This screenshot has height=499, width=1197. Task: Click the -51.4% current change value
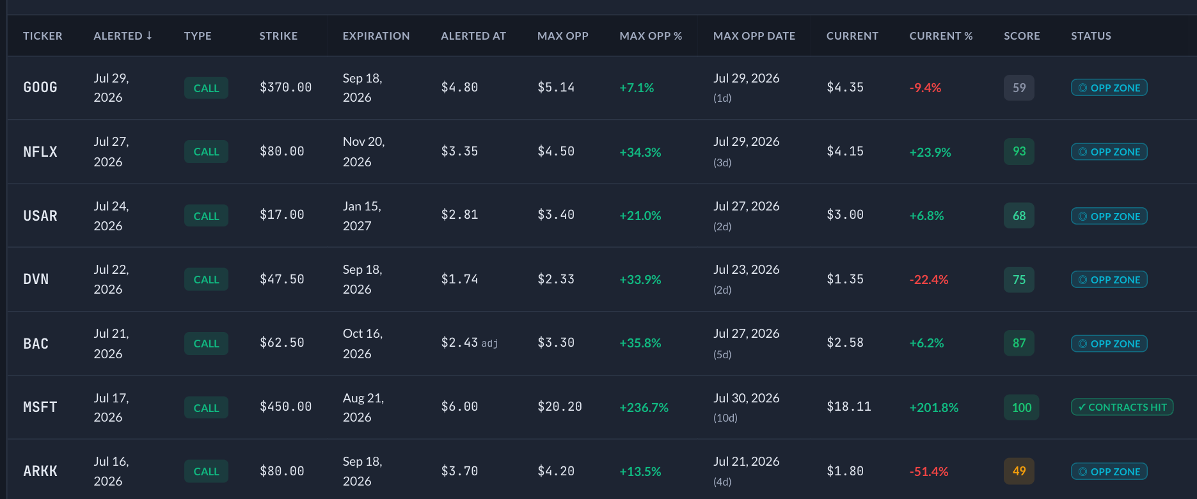[929, 471]
